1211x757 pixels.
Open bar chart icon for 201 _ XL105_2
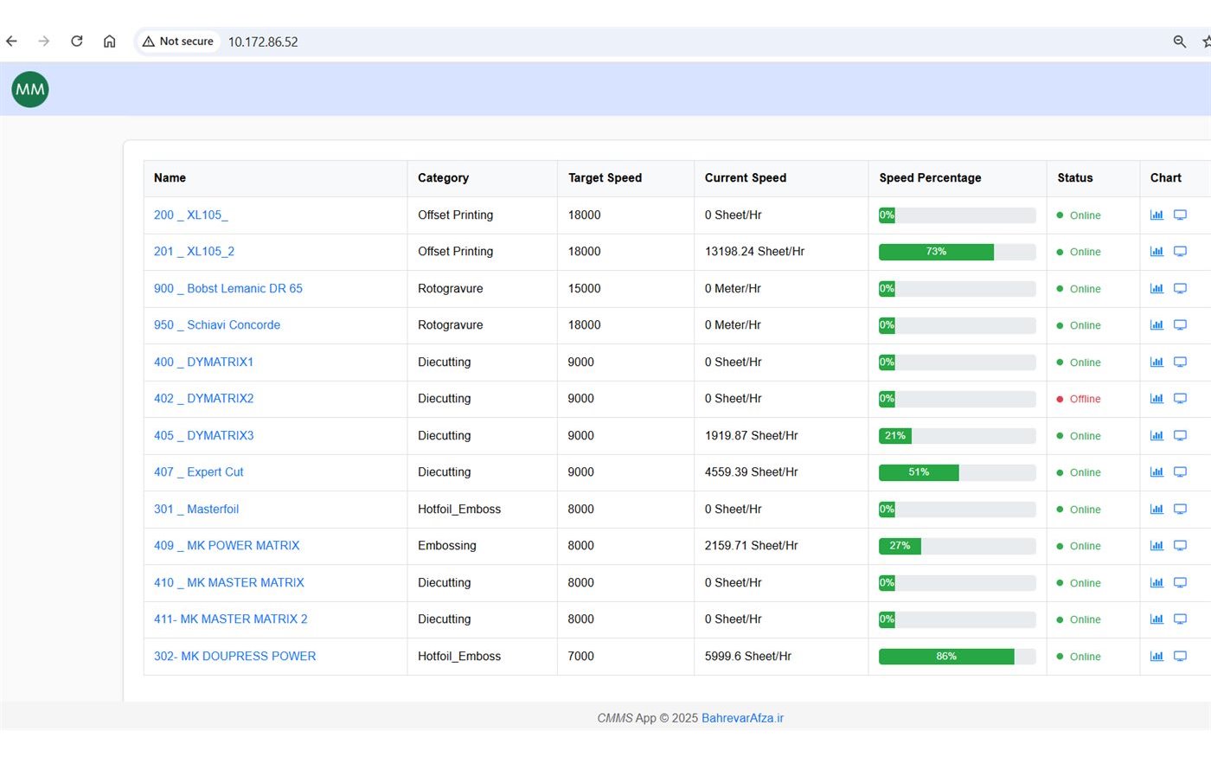pos(1157,252)
